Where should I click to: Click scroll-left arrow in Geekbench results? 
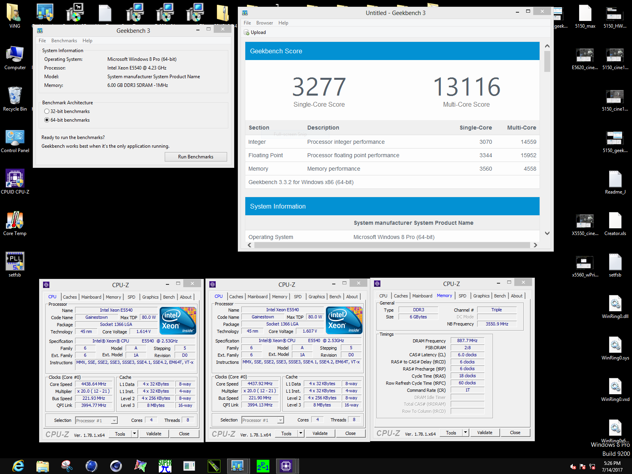(x=250, y=245)
